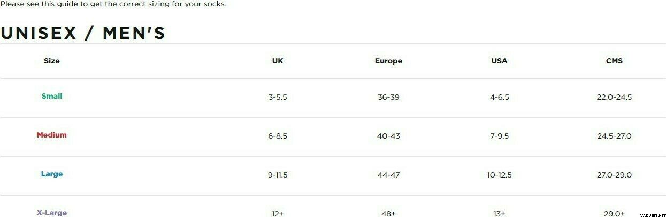The image size is (666, 217).
Task: Click the Europe 44-47 value
Action: coord(388,175)
